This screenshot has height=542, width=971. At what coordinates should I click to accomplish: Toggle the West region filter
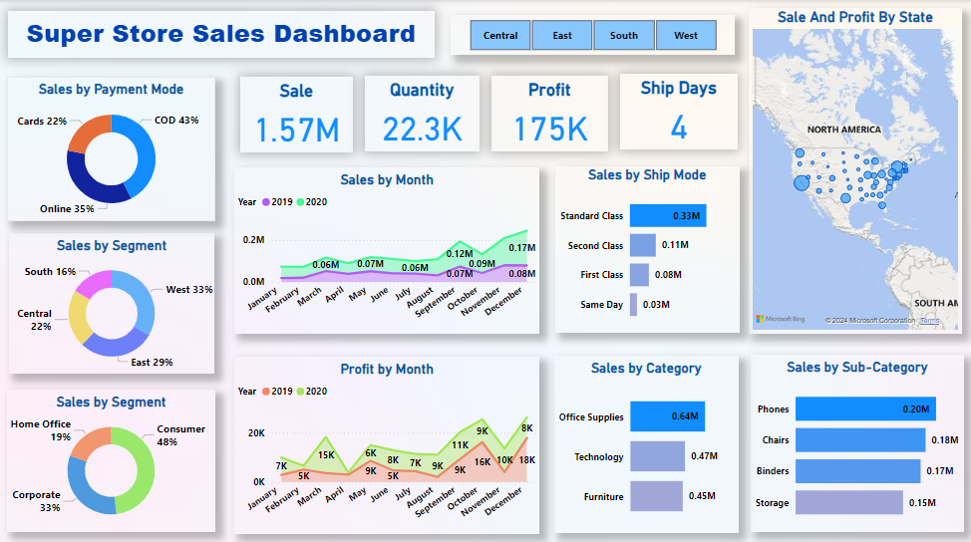(686, 36)
